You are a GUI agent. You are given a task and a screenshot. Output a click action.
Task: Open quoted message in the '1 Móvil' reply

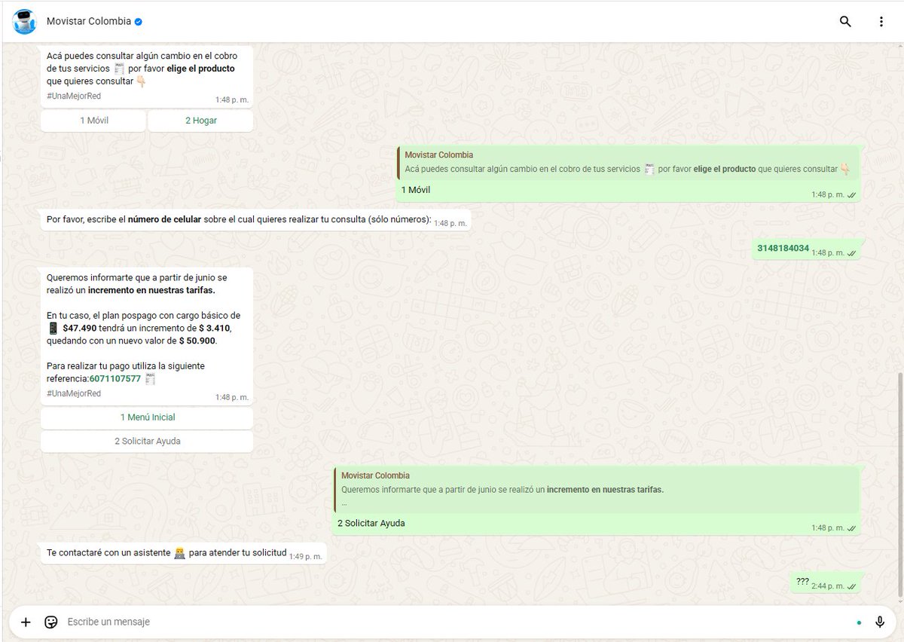[628, 163]
